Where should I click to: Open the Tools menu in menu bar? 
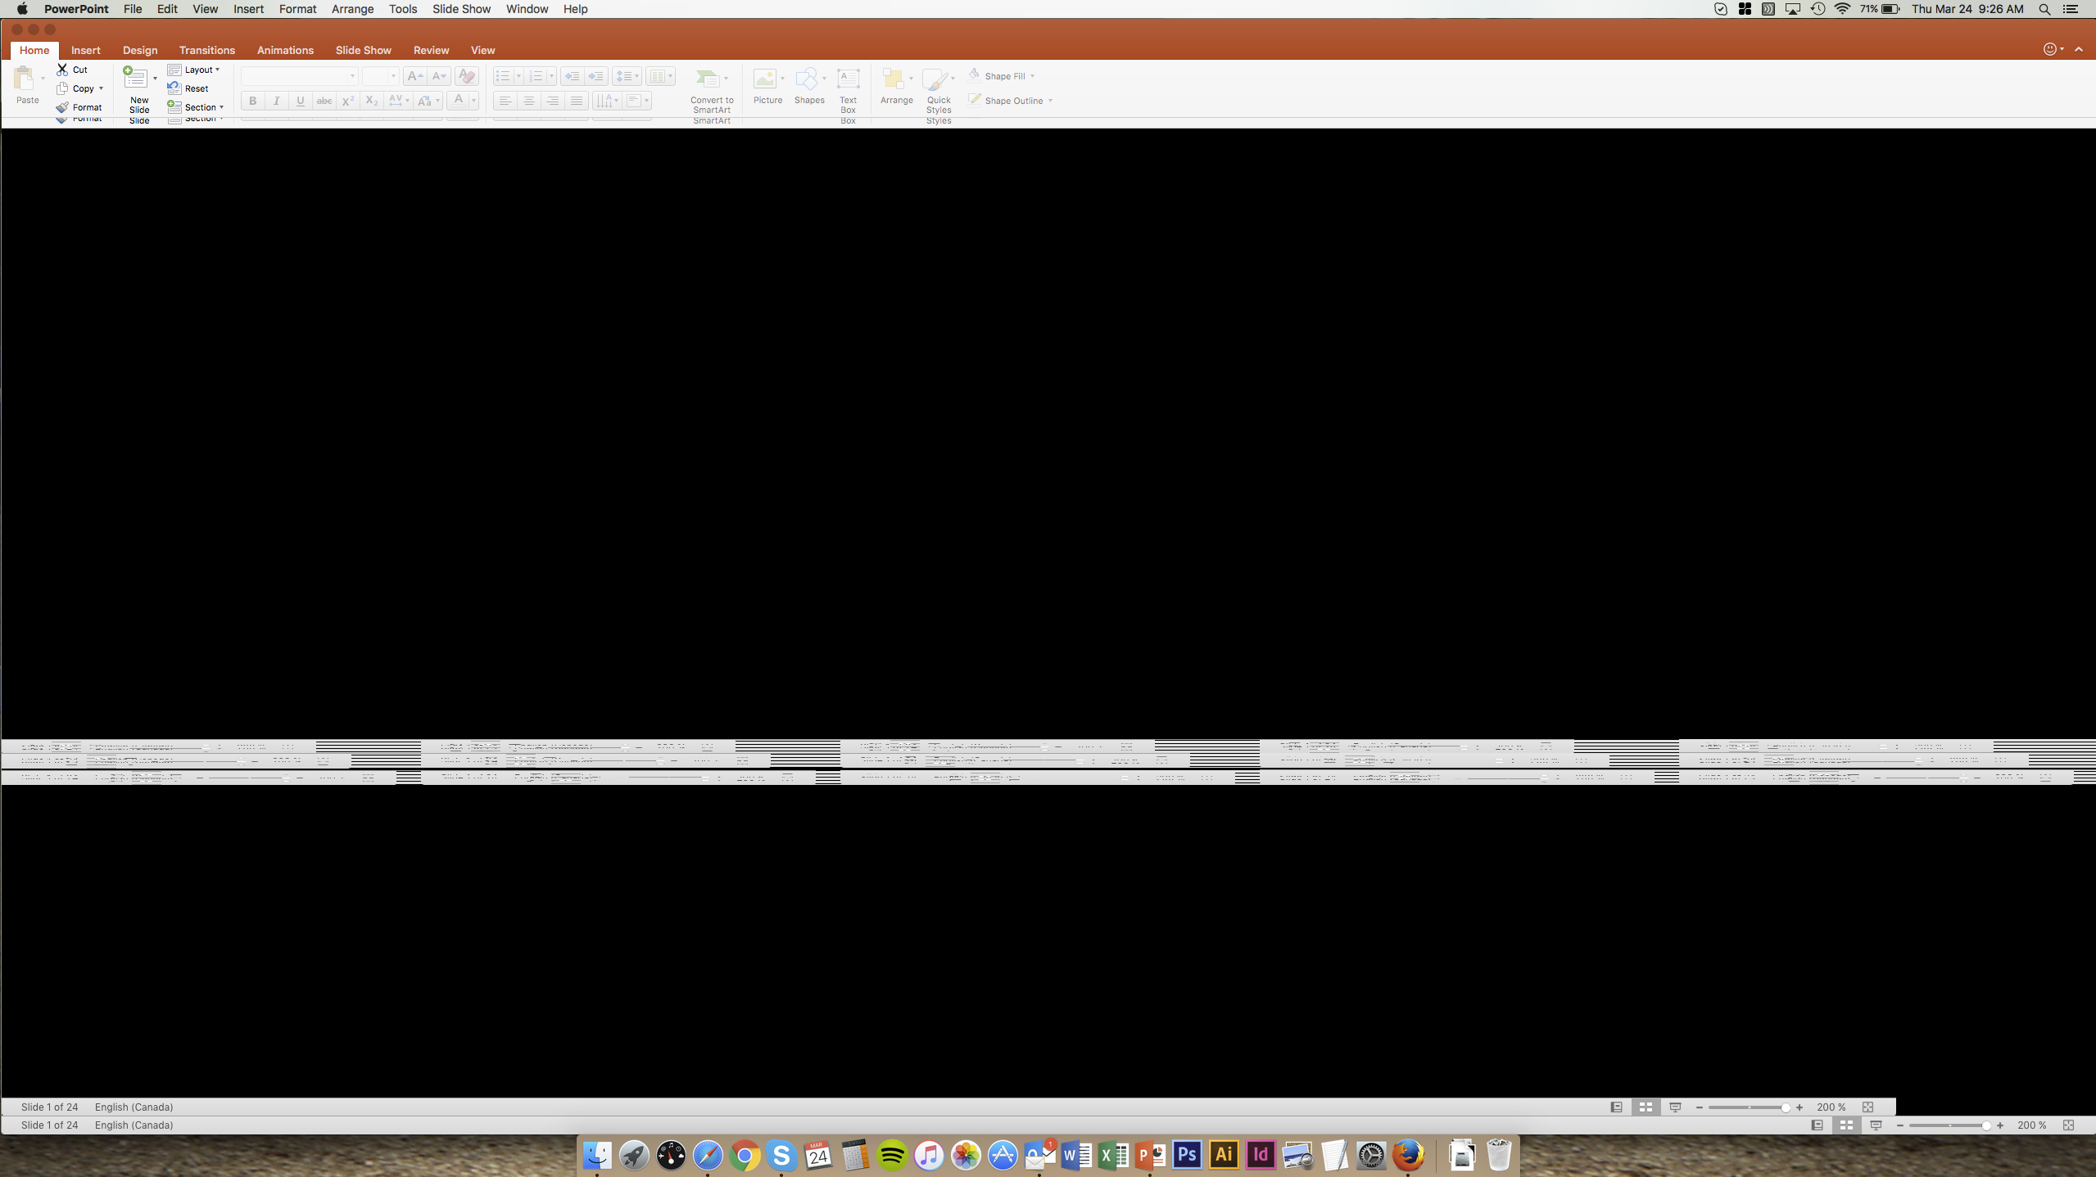pyautogui.click(x=403, y=9)
